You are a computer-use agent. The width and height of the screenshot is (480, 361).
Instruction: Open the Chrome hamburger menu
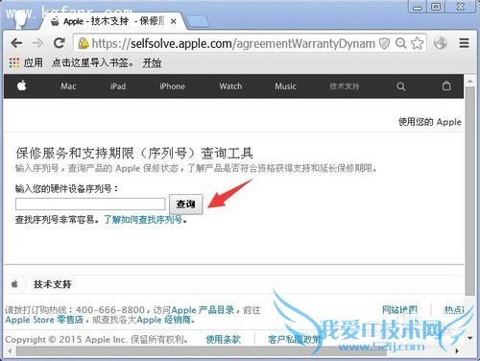464,43
